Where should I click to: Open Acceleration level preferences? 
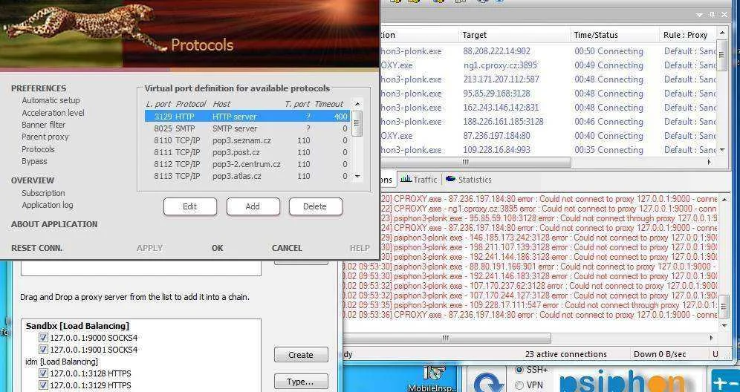(53, 113)
